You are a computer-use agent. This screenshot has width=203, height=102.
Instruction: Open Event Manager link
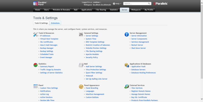(x=46, y=57)
